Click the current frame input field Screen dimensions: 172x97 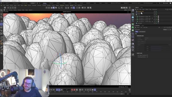coord(67,90)
